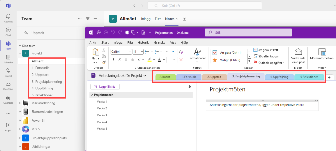
Task: Open the Calibri font dropdown
Action: (130, 52)
